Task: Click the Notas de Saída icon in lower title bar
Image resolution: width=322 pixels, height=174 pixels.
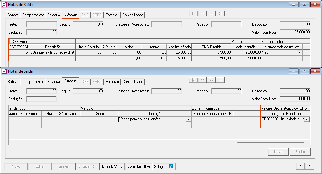Action: coord(4,71)
